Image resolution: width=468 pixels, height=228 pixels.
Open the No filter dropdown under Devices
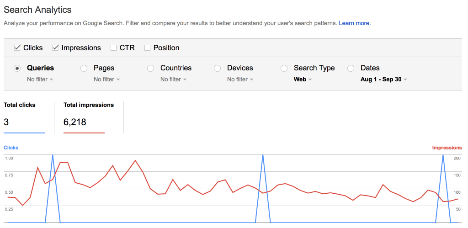240,80
